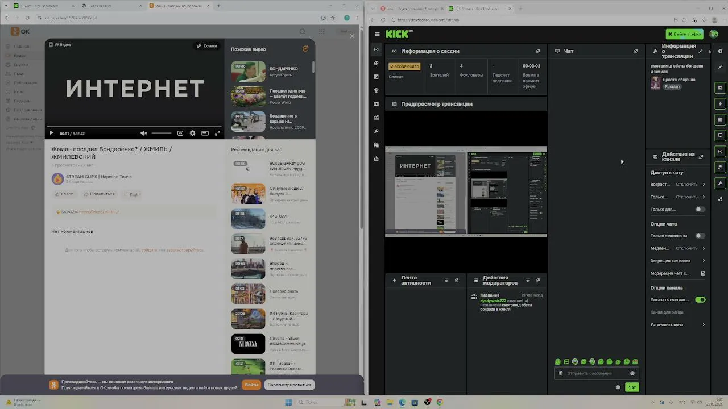Toggle Только эмотиконы chat option
This screenshot has height=409, width=728.
[700, 236]
